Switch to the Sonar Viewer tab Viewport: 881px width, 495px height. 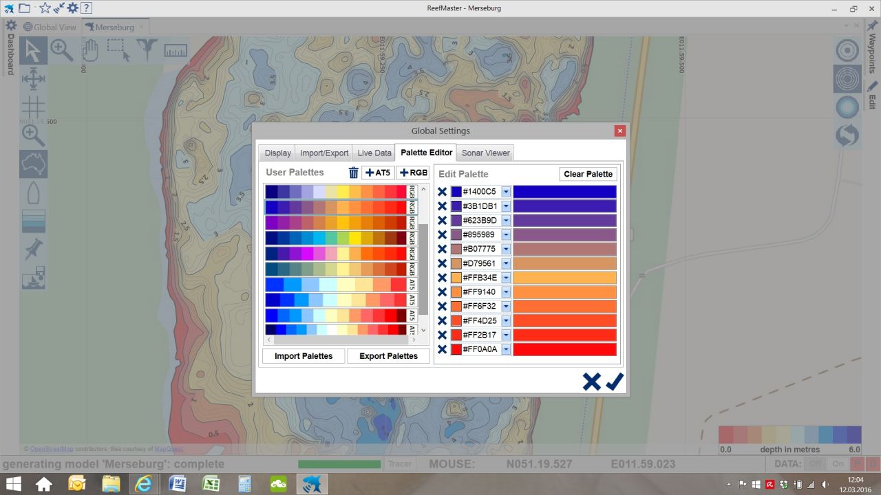tap(485, 153)
